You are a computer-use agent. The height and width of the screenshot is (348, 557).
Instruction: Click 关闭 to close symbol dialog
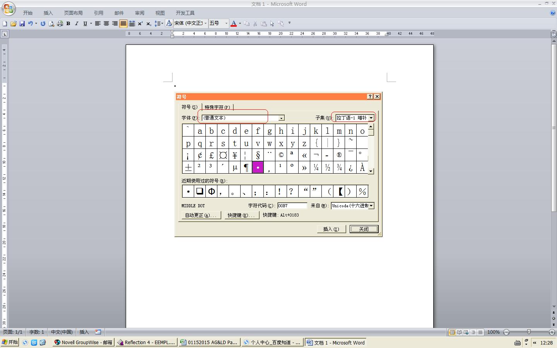tap(364, 229)
